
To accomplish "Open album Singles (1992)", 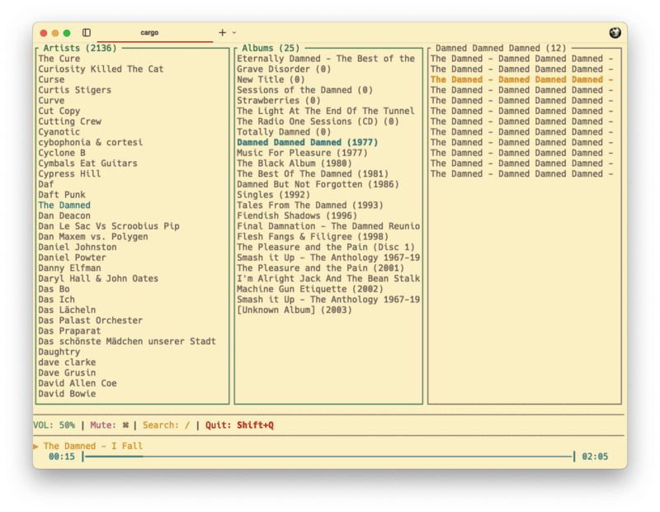I will 274,195.
